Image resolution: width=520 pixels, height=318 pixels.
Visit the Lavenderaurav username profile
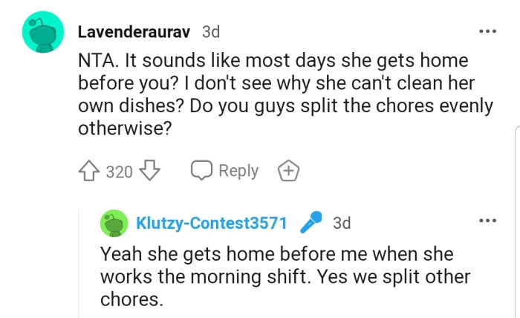point(135,32)
